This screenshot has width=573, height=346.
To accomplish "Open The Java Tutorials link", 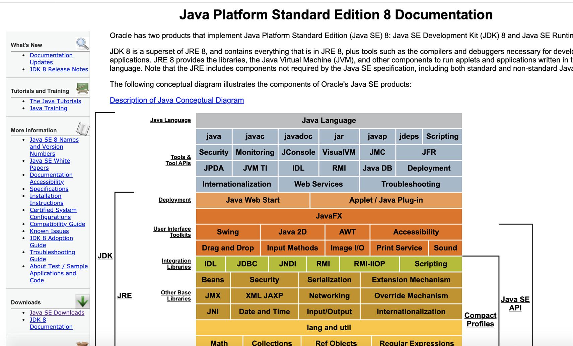I will [55, 101].
